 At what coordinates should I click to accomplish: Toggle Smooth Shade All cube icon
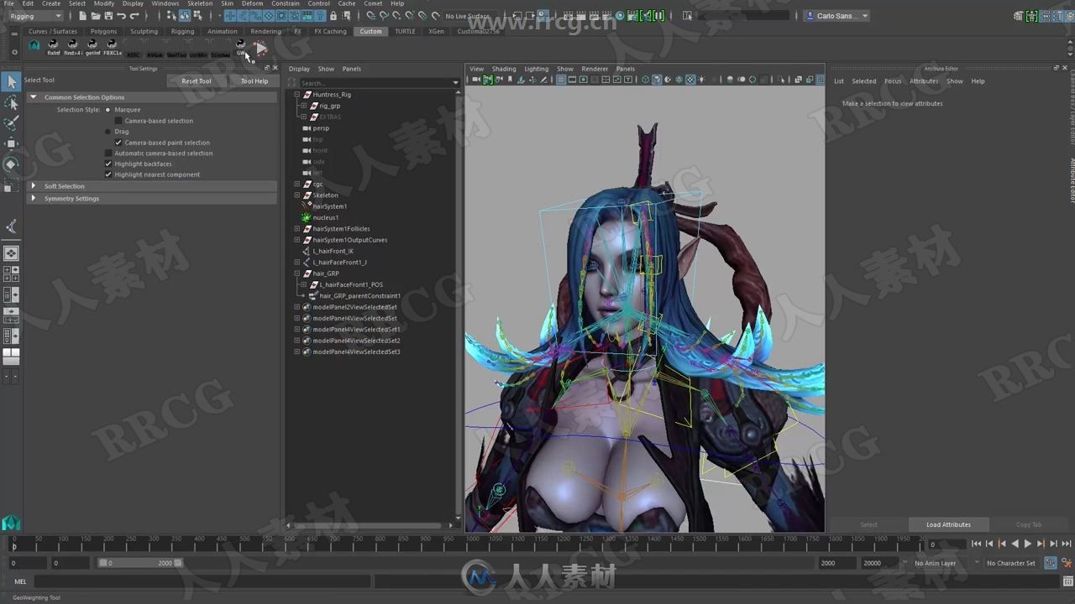click(x=657, y=80)
